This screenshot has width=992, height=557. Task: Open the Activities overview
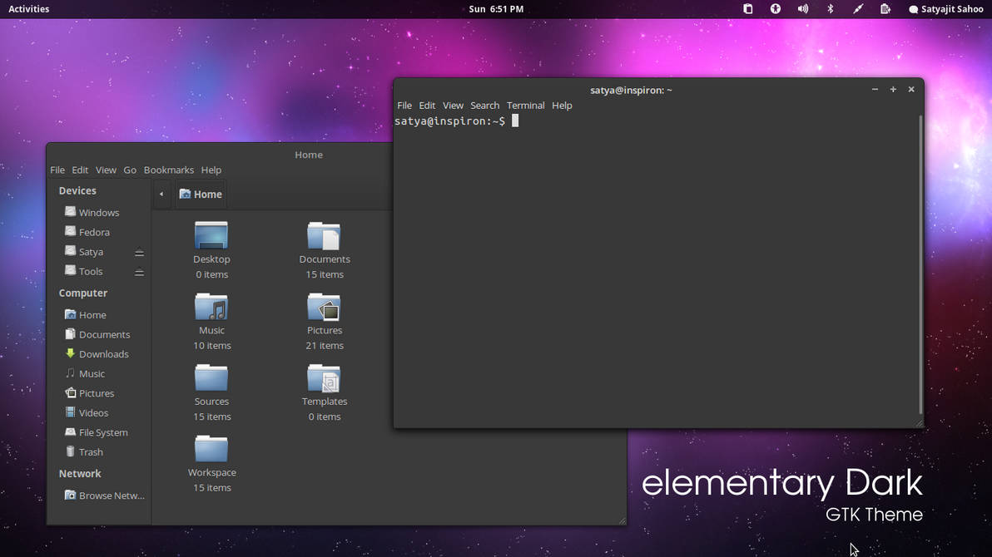(x=28, y=9)
